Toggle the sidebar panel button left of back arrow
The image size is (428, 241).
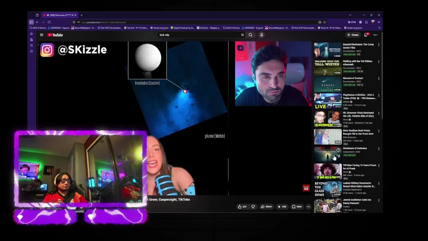31,22
